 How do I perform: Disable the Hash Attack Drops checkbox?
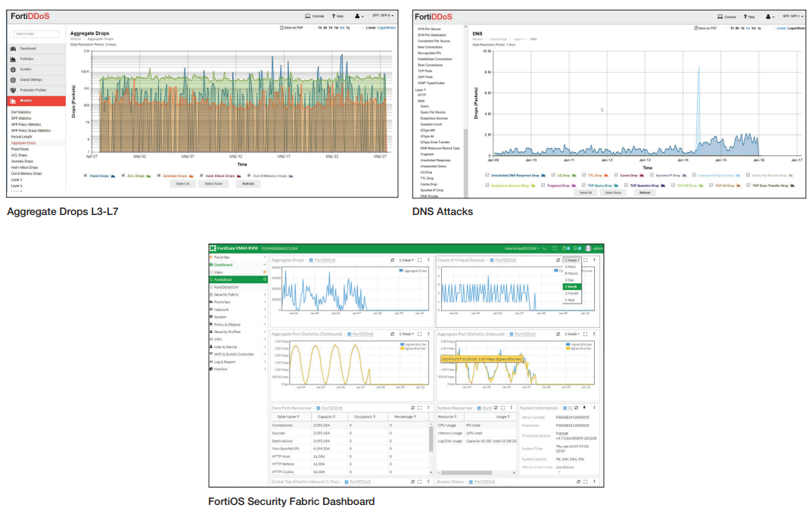click(x=201, y=176)
